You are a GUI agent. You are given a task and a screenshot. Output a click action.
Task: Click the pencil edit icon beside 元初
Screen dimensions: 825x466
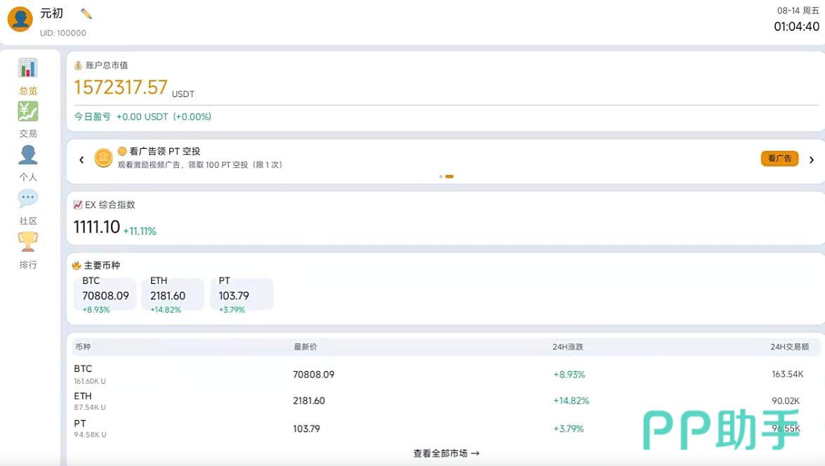pos(86,14)
